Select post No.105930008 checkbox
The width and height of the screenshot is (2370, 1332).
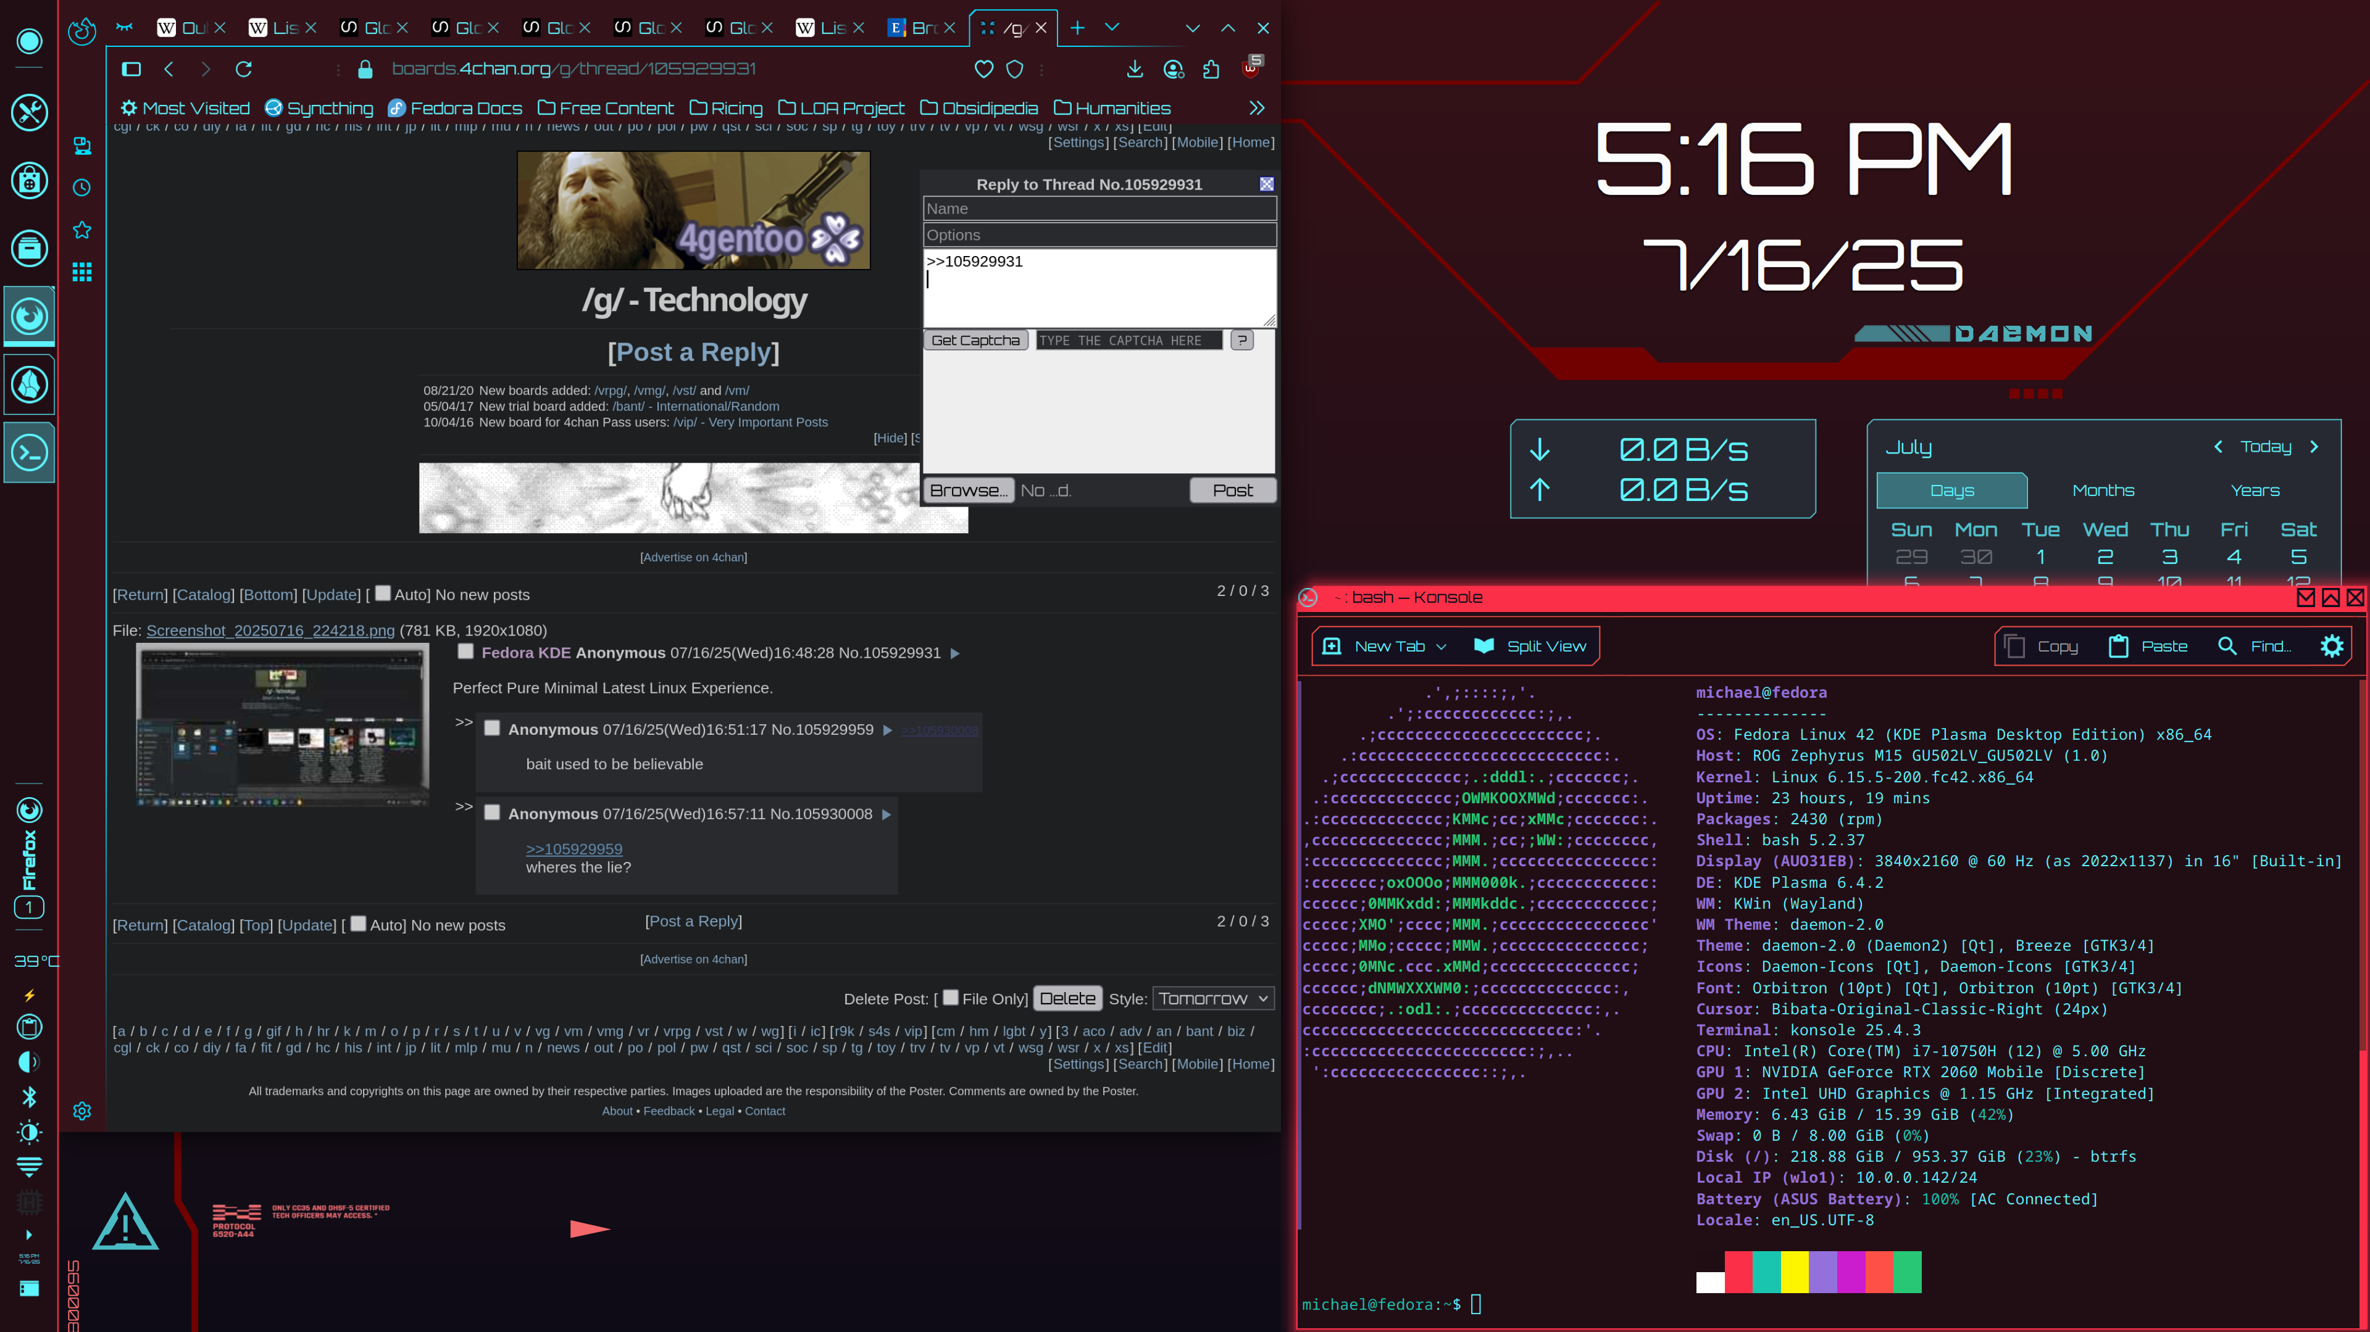(492, 813)
